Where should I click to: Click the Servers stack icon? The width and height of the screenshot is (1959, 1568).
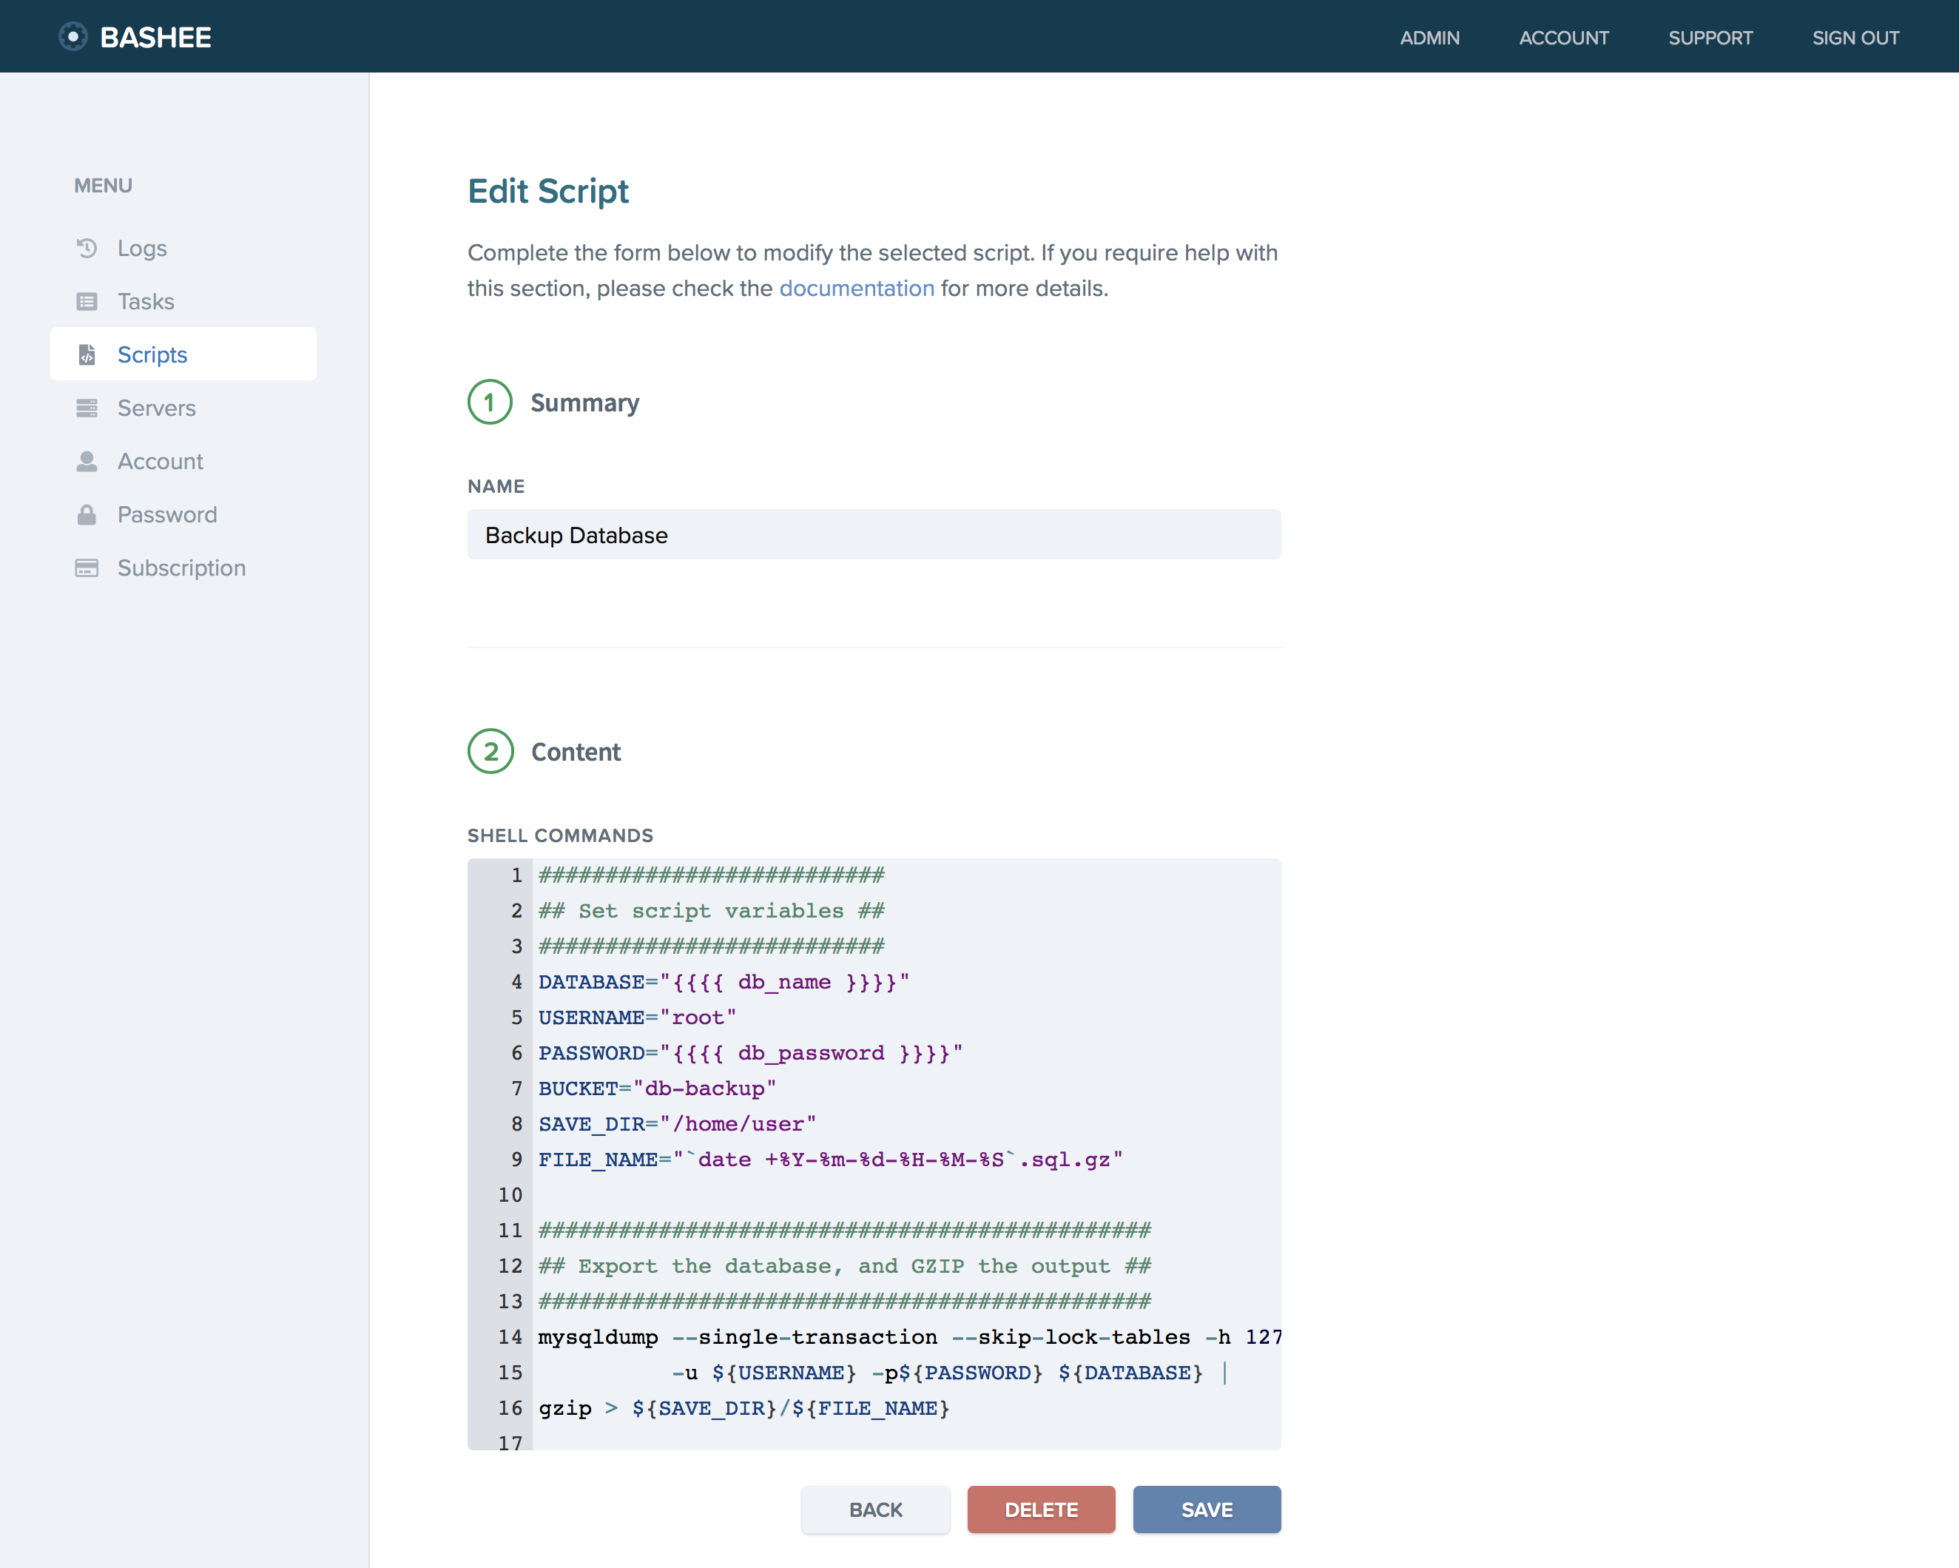point(87,408)
